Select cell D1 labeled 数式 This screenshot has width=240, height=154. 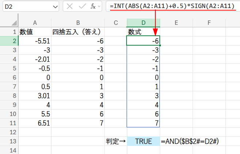[x=143, y=32]
